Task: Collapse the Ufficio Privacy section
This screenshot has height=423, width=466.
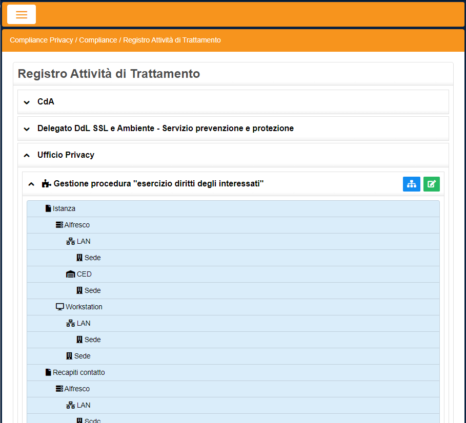Action: click(26, 155)
